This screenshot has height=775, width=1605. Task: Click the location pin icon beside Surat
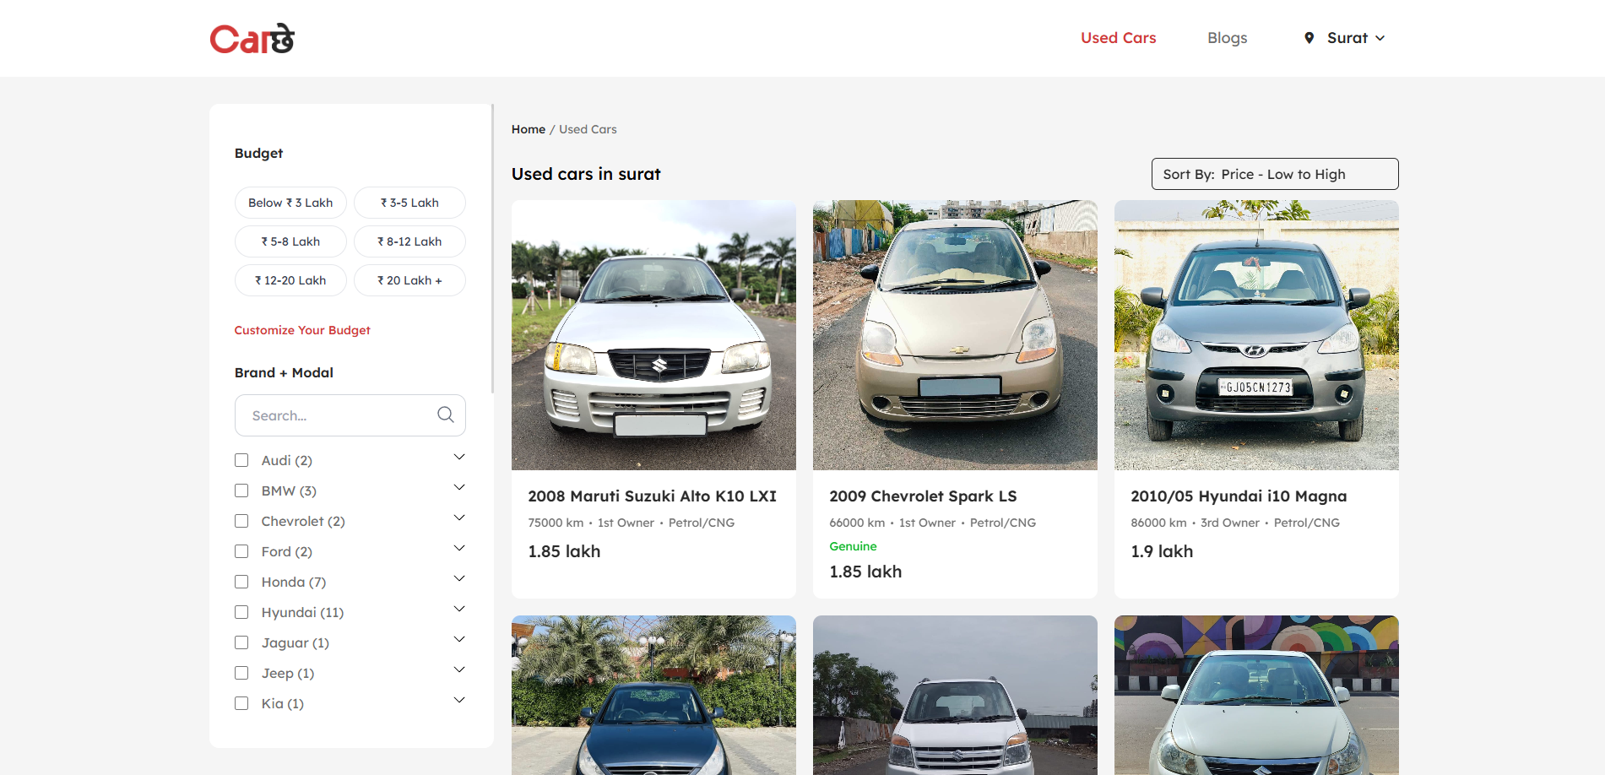[x=1309, y=38]
